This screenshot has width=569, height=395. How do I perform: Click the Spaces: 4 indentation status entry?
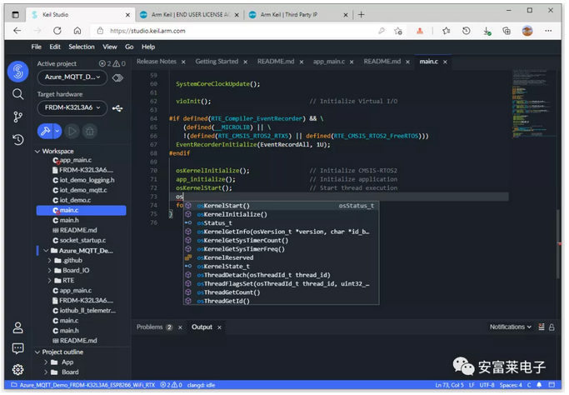tap(510, 385)
